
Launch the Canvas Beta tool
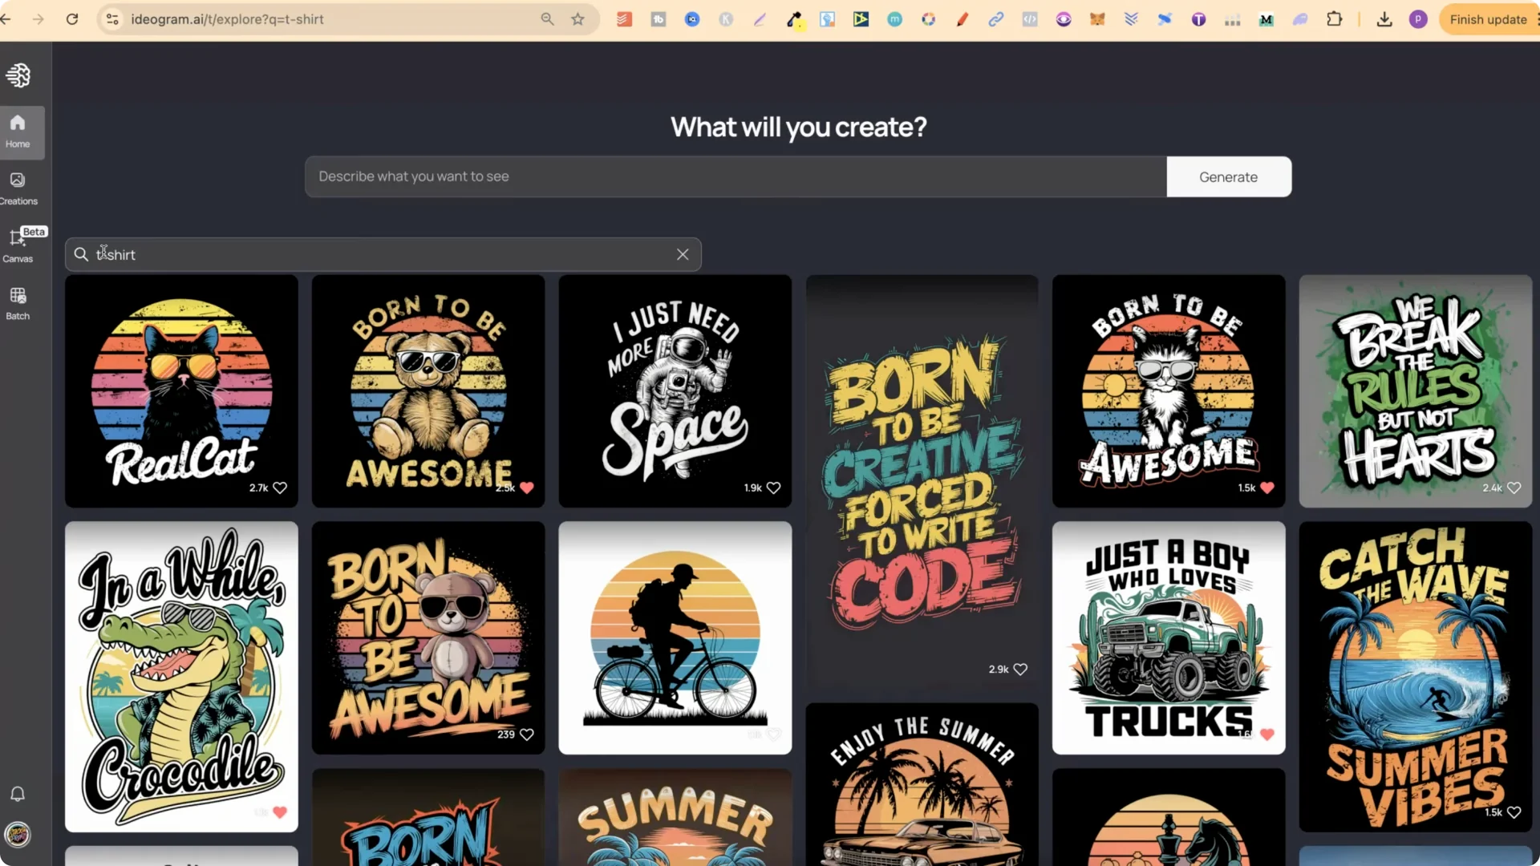(17, 245)
